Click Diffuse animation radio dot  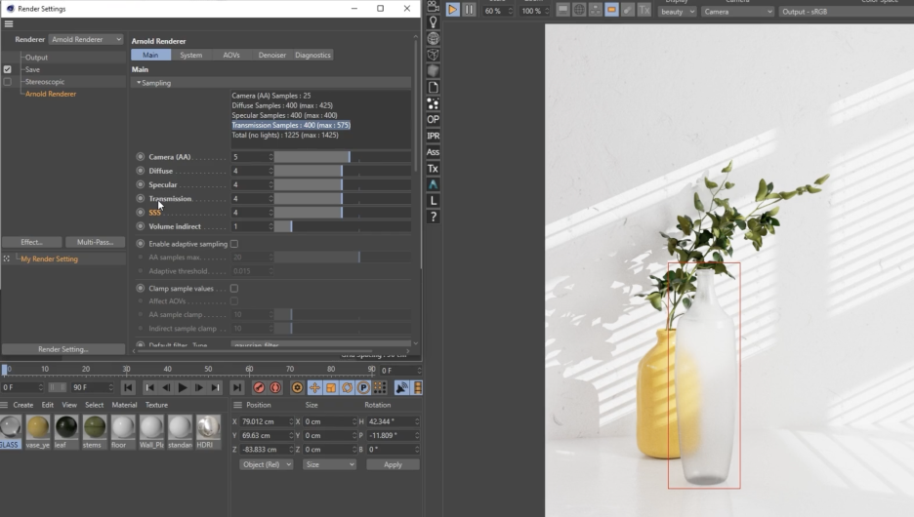click(141, 171)
